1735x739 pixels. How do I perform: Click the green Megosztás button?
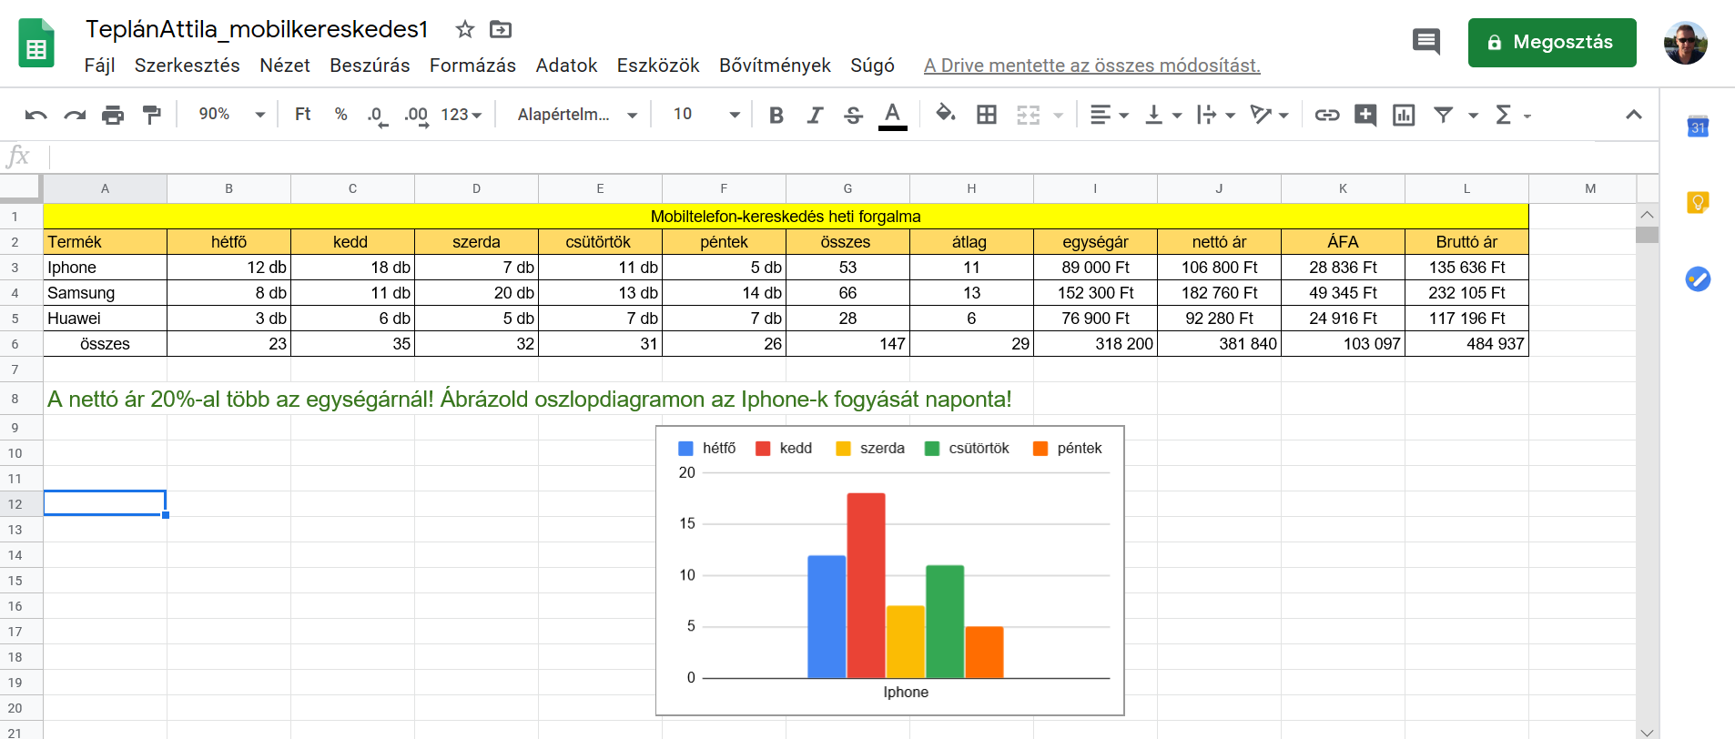click(1551, 43)
